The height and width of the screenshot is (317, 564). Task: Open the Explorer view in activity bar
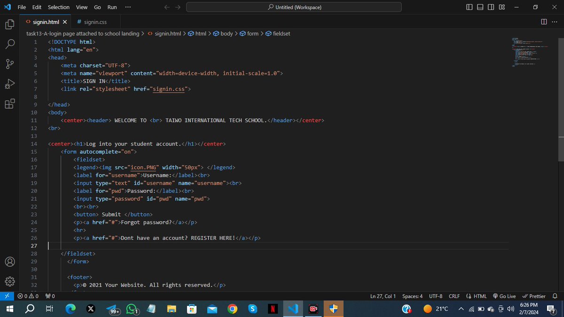(x=10, y=23)
